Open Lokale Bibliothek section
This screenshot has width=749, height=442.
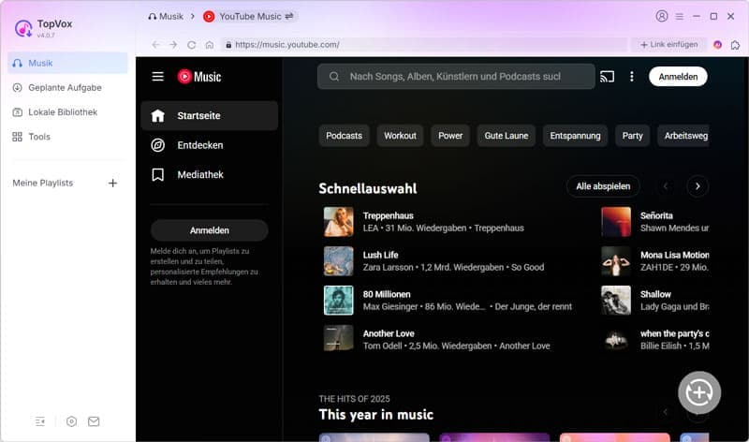[x=67, y=112]
